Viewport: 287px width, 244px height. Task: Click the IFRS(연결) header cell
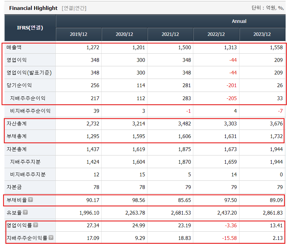(30, 28)
